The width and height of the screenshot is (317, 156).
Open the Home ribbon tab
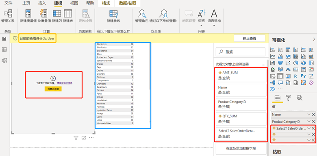pos(26,3)
